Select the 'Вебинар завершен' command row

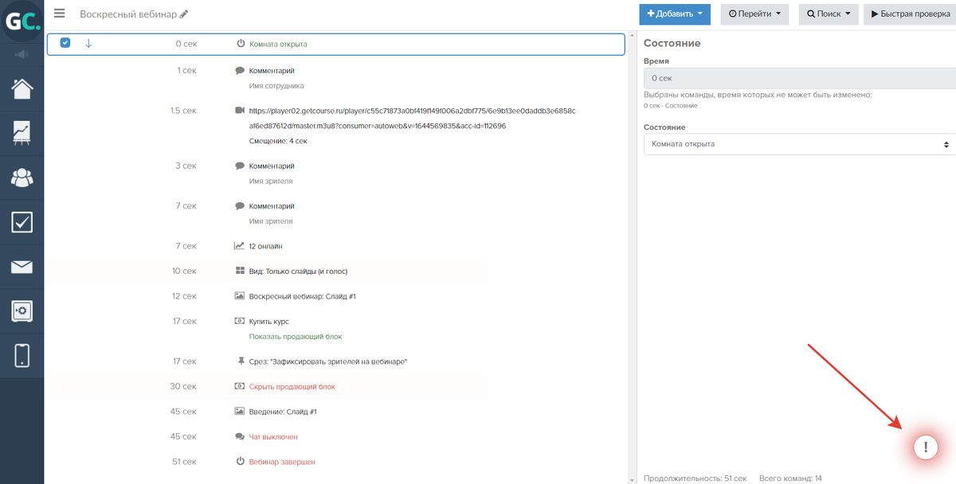282,462
